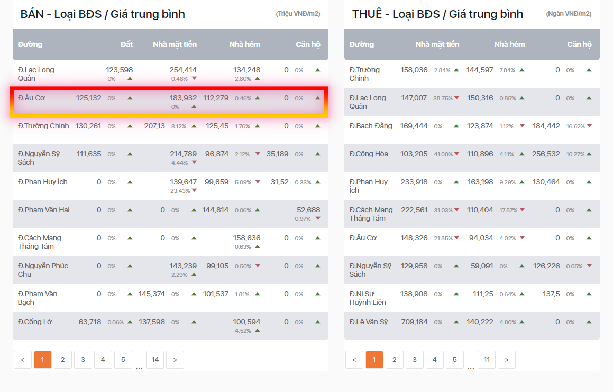
Task: Select Đ.Phạm Văn Hai street row
Action: [x=170, y=214]
